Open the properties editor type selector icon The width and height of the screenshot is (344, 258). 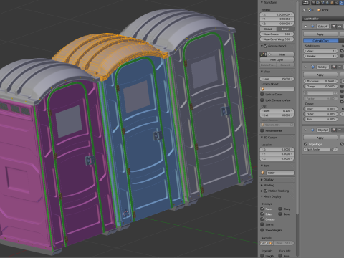click(x=306, y=3)
